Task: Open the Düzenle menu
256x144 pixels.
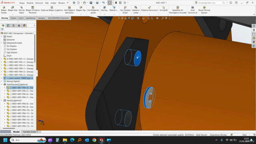Action: [x=30, y=3]
